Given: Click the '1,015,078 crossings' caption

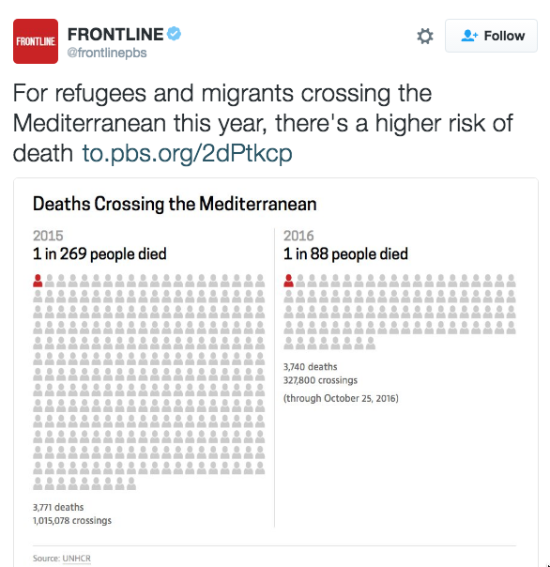Looking at the screenshot, I should coord(72,521).
